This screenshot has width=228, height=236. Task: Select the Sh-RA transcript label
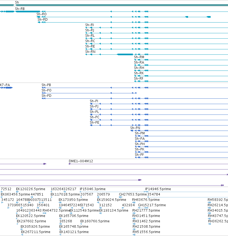[139, 62]
